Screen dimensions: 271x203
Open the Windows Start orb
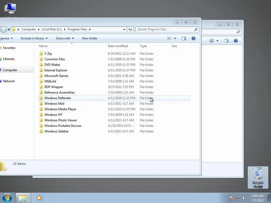click(7, 198)
